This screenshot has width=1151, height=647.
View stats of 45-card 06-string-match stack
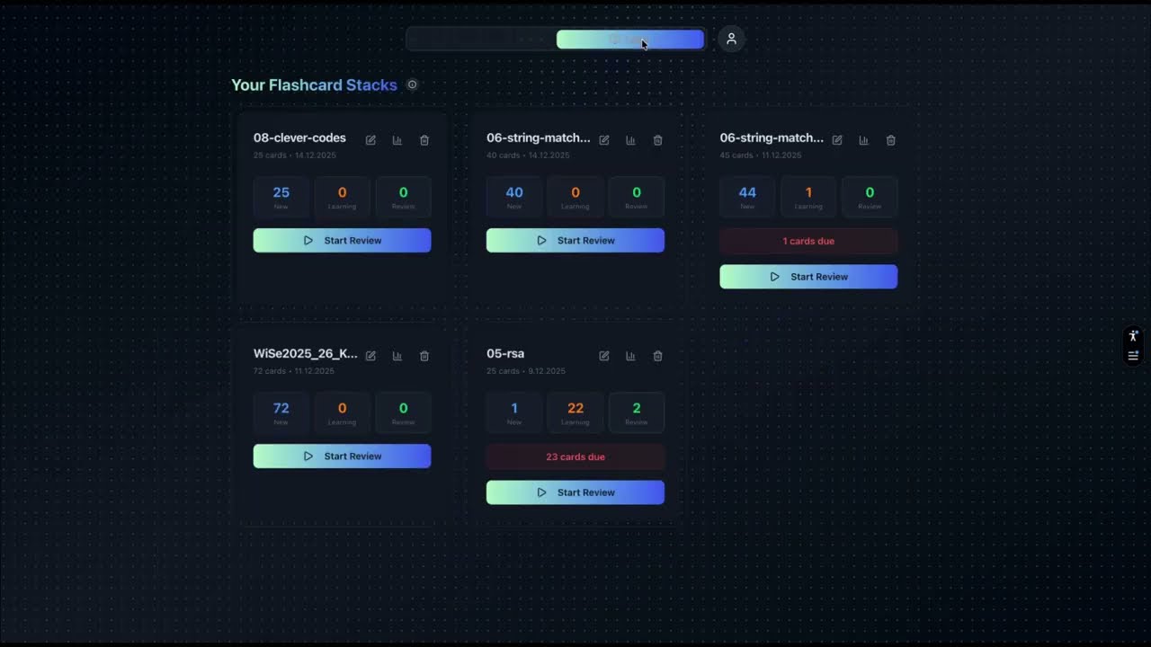click(863, 140)
